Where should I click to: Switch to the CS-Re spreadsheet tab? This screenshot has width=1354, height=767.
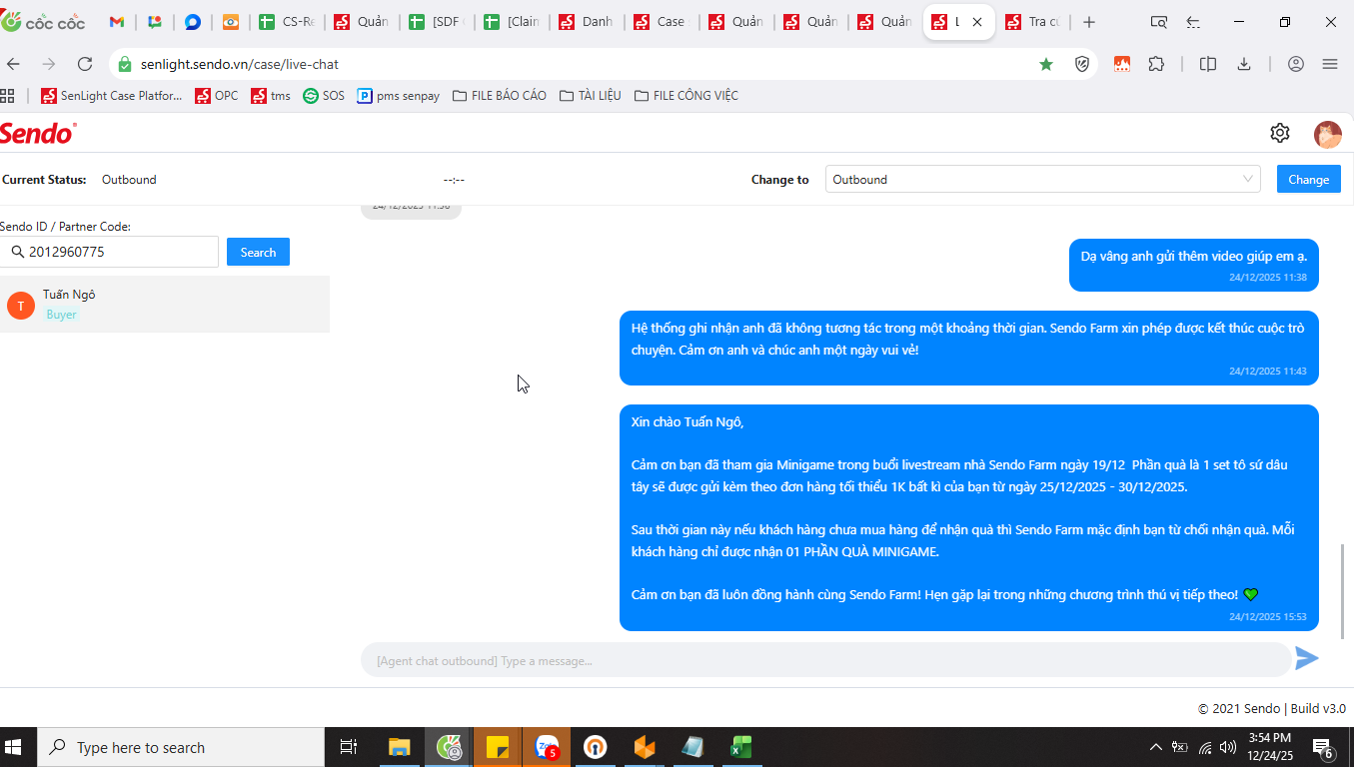pyautogui.click(x=289, y=22)
